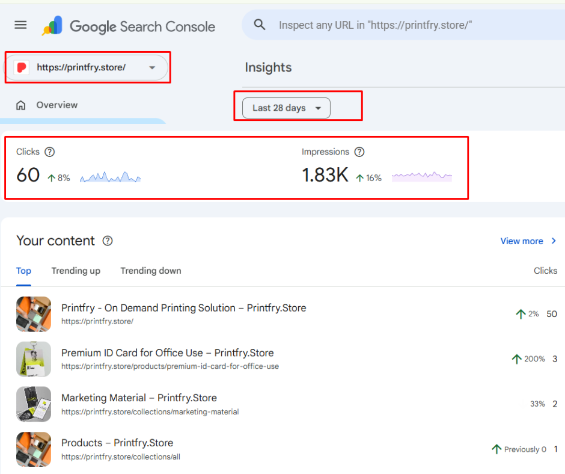This screenshot has width=565, height=474.
Task: Click the Premium ID Card product thumbnail
Action: click(x=34, y=359)
